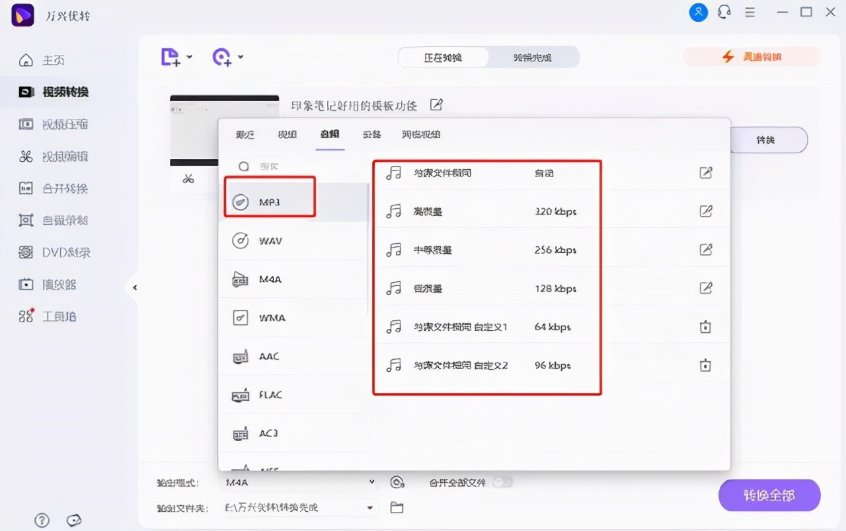The height and width of the screenshot is (531, 846).
Task: Click the scissors trim icon below the video thumbnail
Action: click(x=188, y=178)
